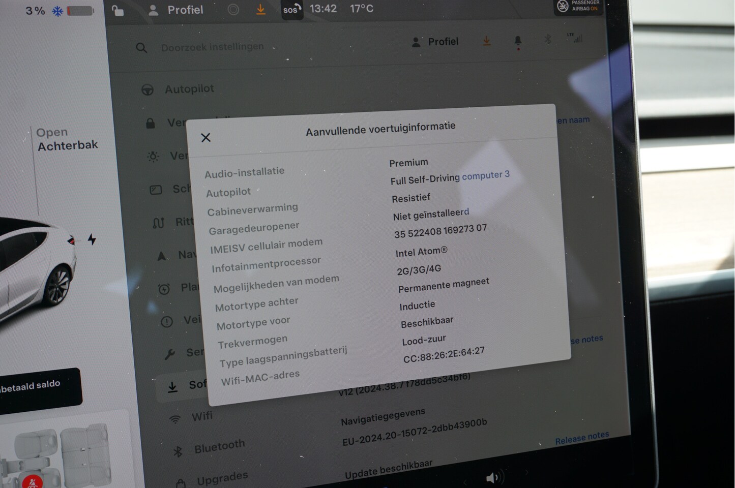Open Profiel in the top status bar
Screen dimensions: 735x488
(175, 10)
